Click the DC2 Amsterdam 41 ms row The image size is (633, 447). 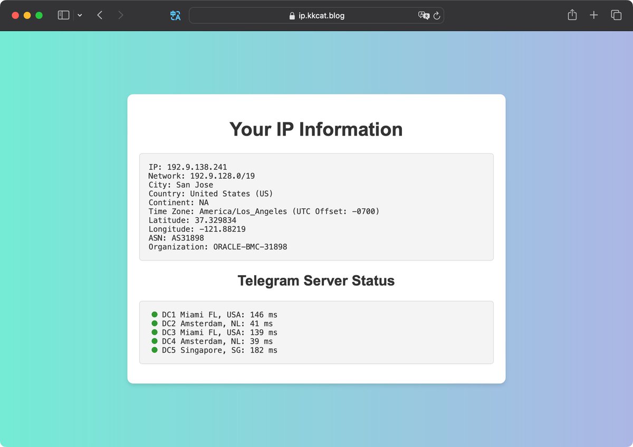pyautogui.click(x=212, y=324)
